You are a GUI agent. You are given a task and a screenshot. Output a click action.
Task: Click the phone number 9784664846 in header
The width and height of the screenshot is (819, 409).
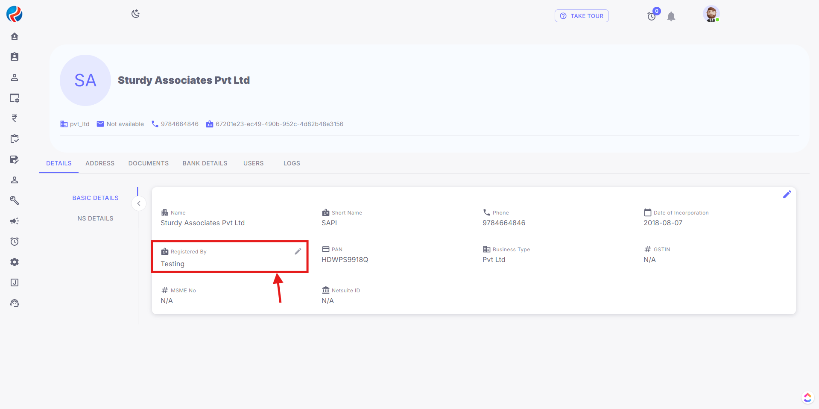[x=179, y=124]
